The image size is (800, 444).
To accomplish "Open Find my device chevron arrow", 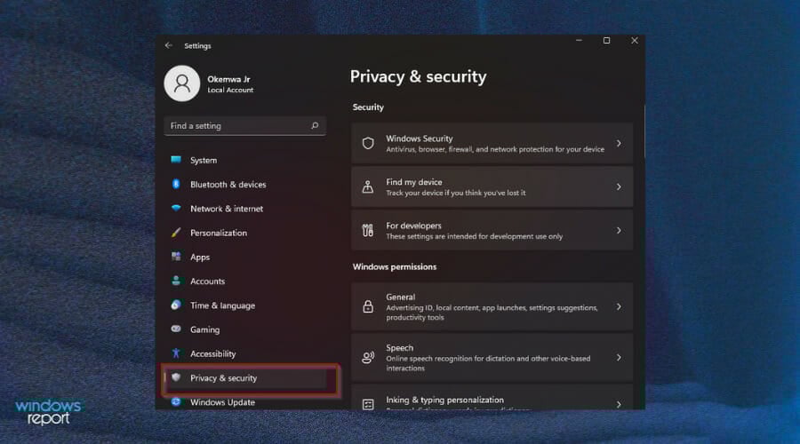I will point(619,187).
